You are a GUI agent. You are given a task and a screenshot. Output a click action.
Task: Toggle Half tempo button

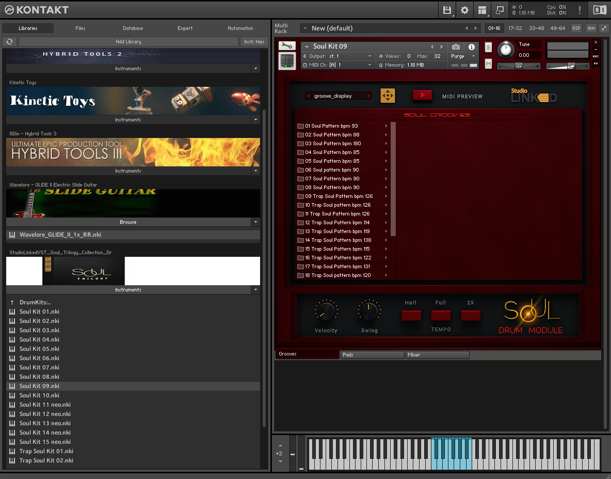(411, 315)
